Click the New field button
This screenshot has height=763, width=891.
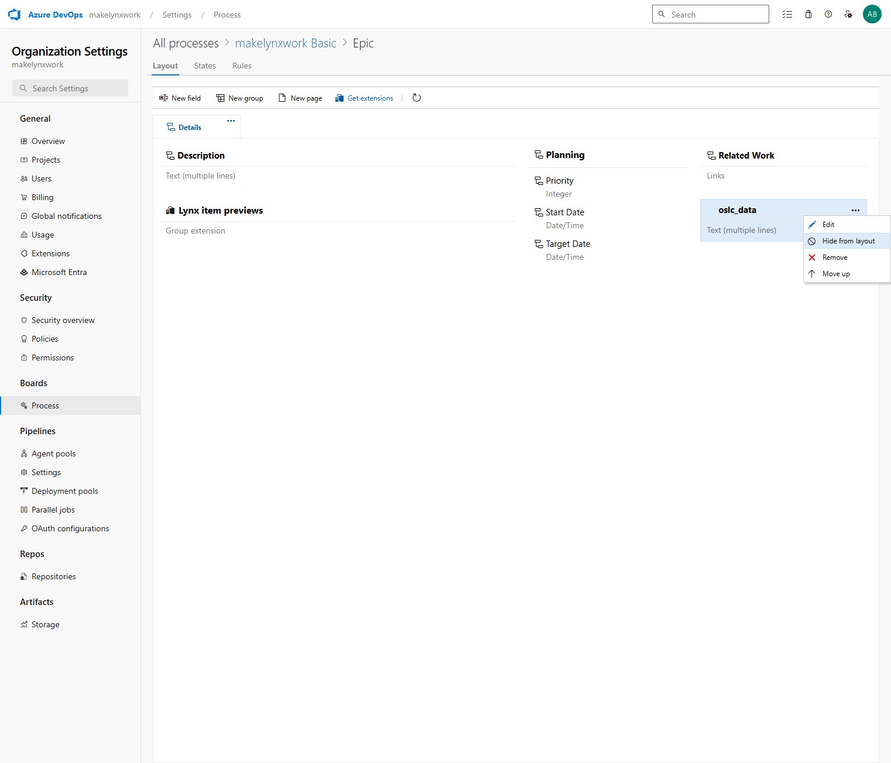pyautogui.click(x=180, y=98)
